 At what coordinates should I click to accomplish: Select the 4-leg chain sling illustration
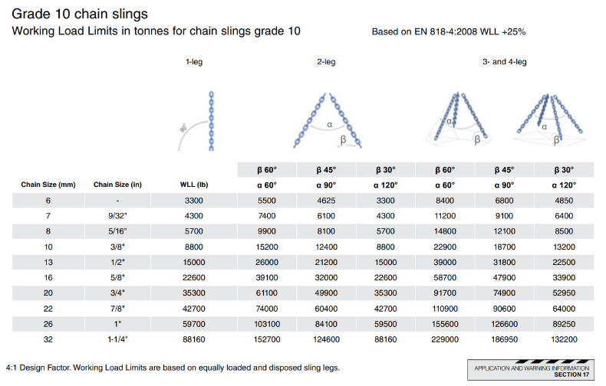tap(547, 117)
